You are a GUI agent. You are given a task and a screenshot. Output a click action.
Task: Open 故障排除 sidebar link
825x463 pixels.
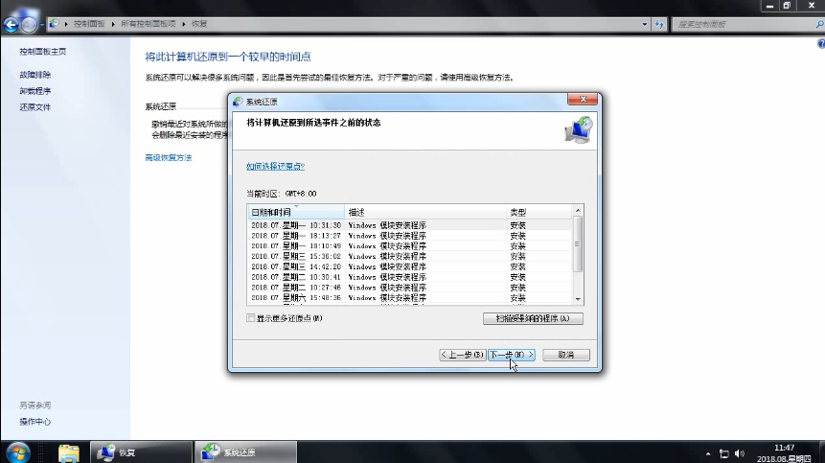click(34, 75)
